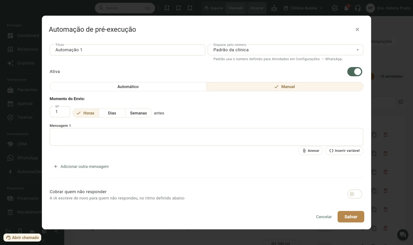Click plus icon for adding another message

point(55,166)
